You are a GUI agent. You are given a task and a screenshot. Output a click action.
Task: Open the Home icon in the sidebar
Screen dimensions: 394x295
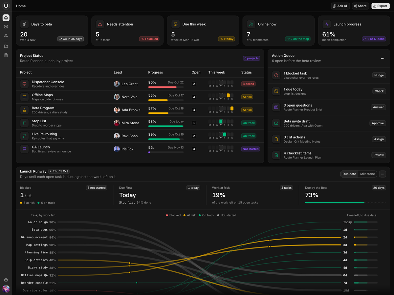coord(6,18)
